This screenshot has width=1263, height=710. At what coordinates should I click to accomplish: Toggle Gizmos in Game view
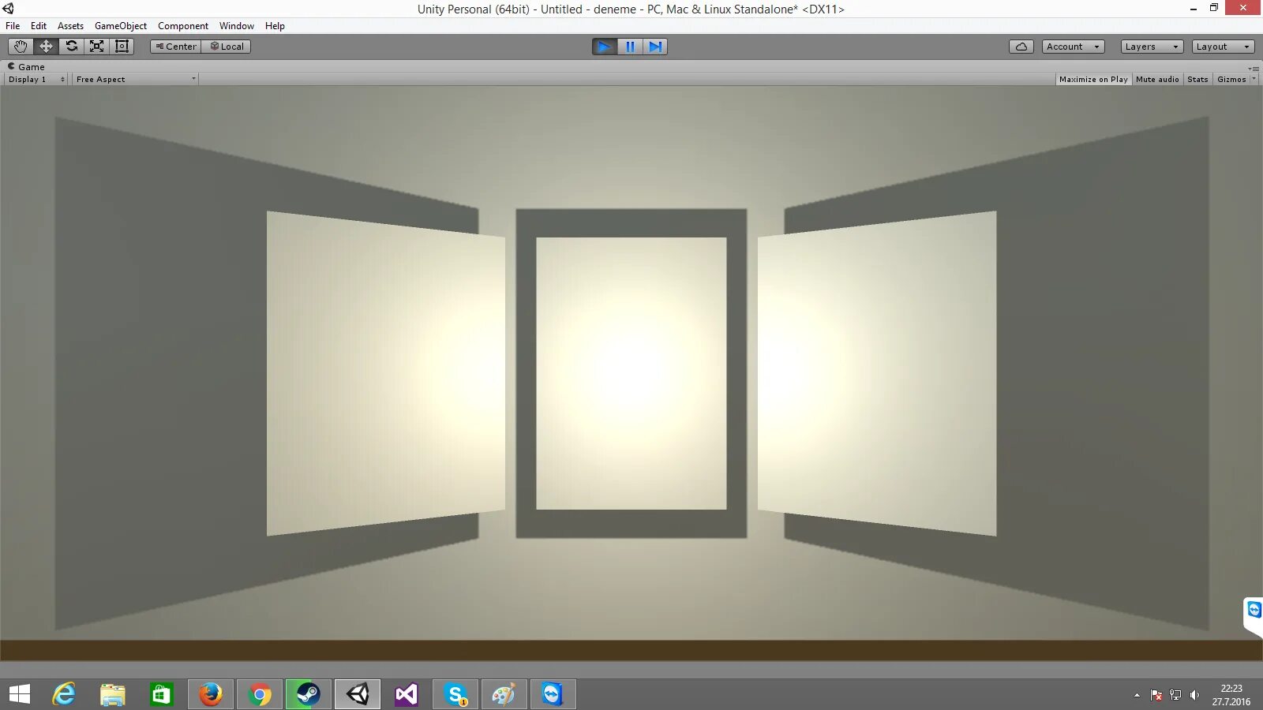(1231, 80)
